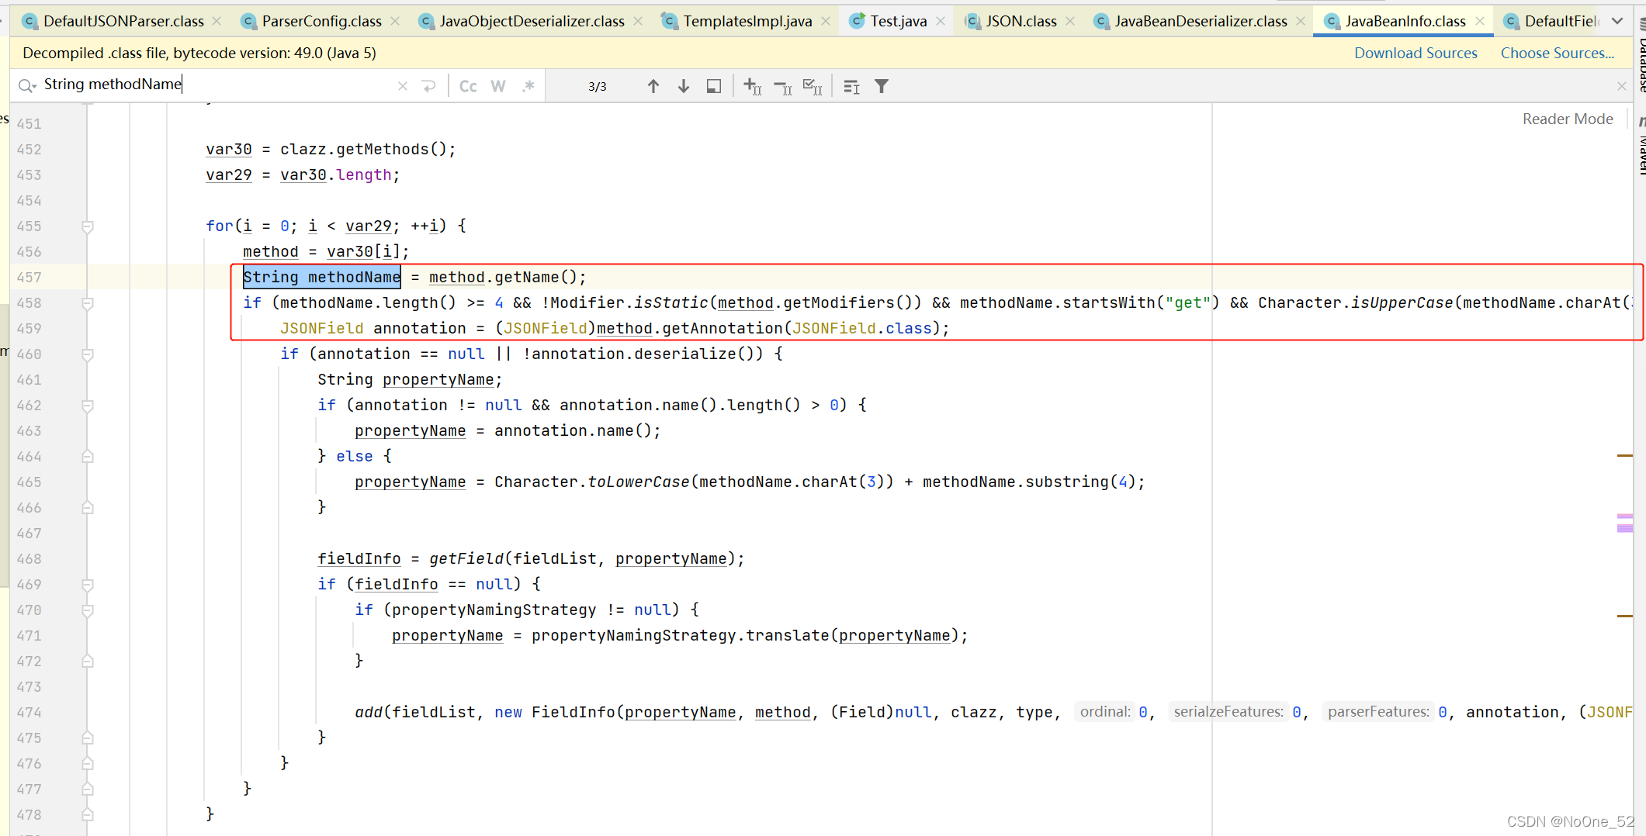Image resolution: width=1646 pixels, height=836 pixels.
Task: Add selection for next occurrence icon
Action: point(752,86)
